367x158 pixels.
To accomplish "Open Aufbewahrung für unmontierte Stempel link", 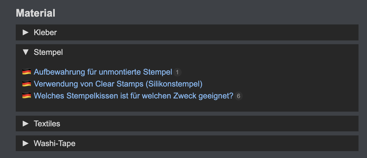I will pyautogui.click(x=103, y=72).
